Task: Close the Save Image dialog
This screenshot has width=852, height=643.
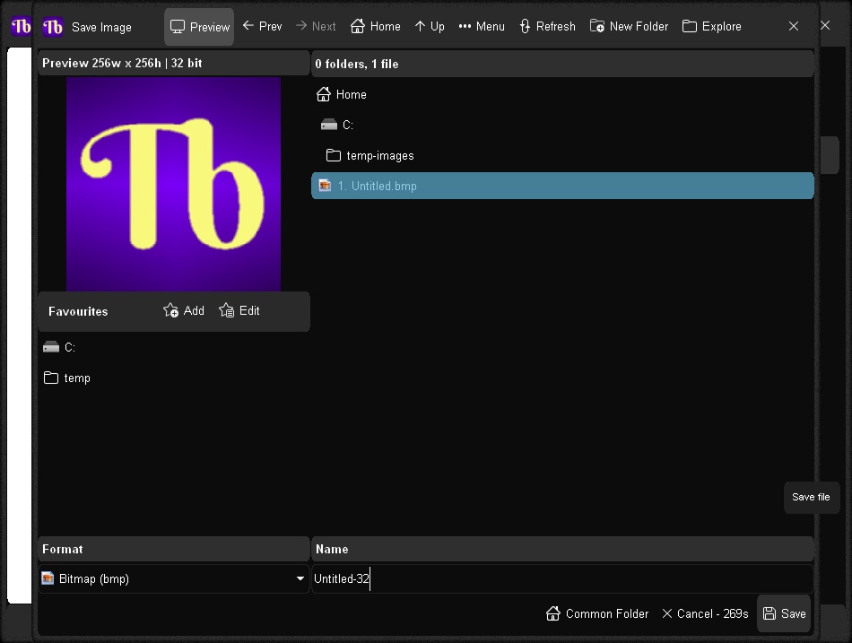Action: coord(794,26)
